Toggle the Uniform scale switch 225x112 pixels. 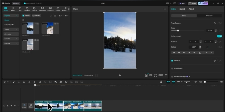click(x=219, y=36)
